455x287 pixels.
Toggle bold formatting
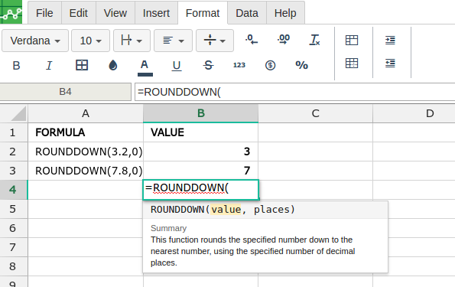(17, 65)
